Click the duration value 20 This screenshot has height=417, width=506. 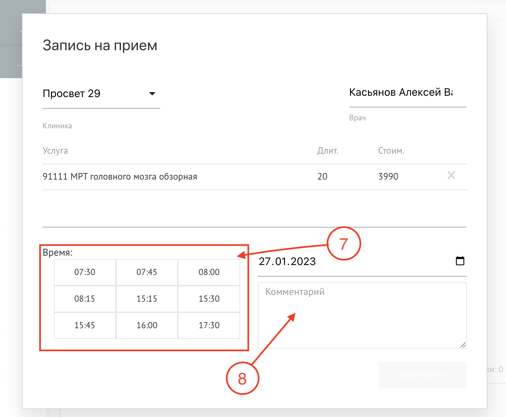pyautogui.click(x=322, y=177)
